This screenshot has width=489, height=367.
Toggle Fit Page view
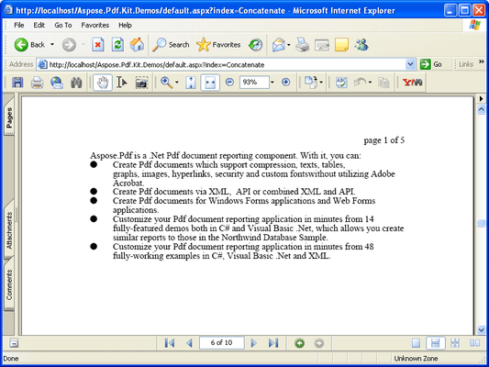191,83
